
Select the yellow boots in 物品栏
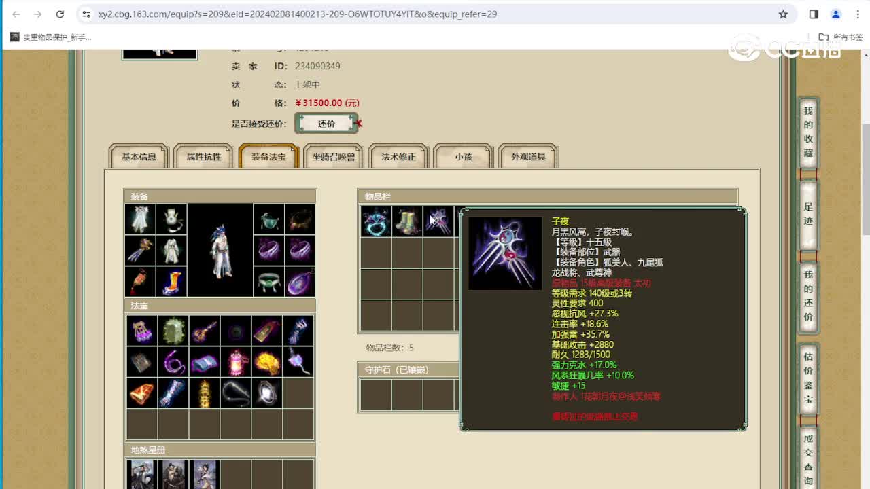click(407, 221)
